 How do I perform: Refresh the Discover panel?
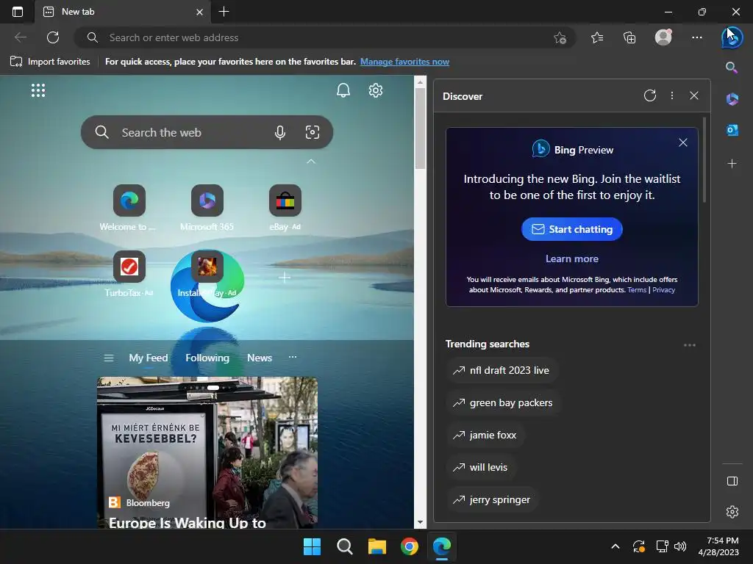pyautogui.click(x=650, y=95)
